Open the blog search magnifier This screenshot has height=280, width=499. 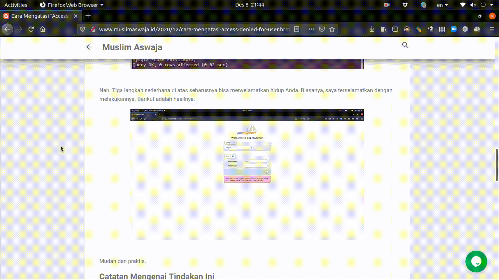point(405,45)
